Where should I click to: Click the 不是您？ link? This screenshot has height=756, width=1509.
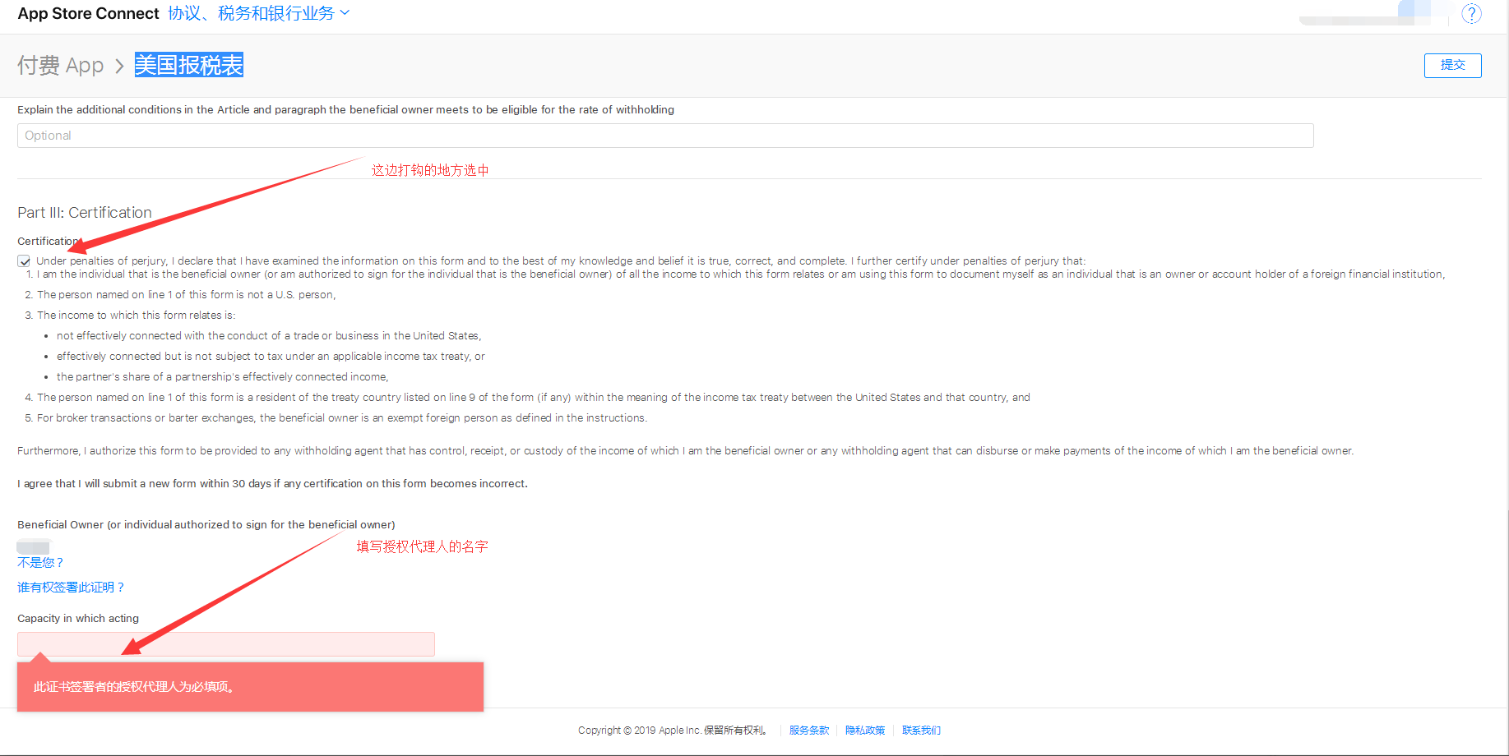click(40, 563)
